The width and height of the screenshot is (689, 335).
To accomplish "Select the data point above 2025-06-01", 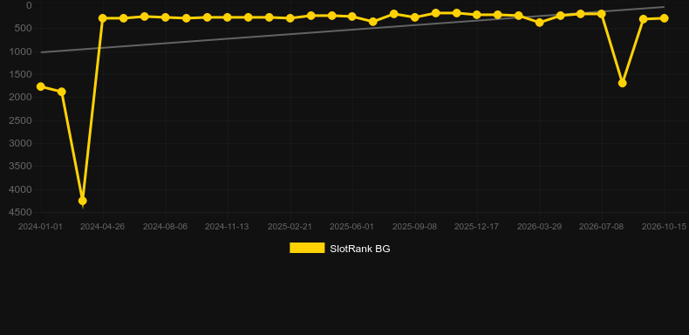I will click(352, 17).
